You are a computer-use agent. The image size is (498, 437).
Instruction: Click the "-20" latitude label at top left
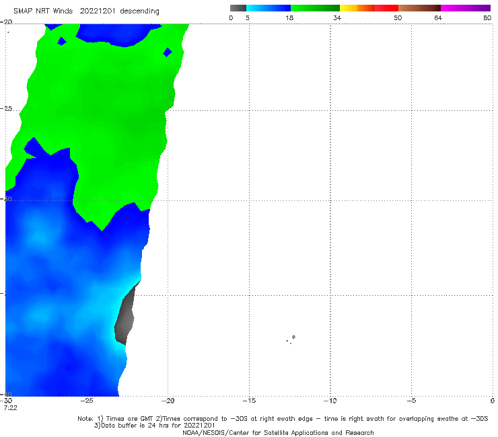click(6, 22)
